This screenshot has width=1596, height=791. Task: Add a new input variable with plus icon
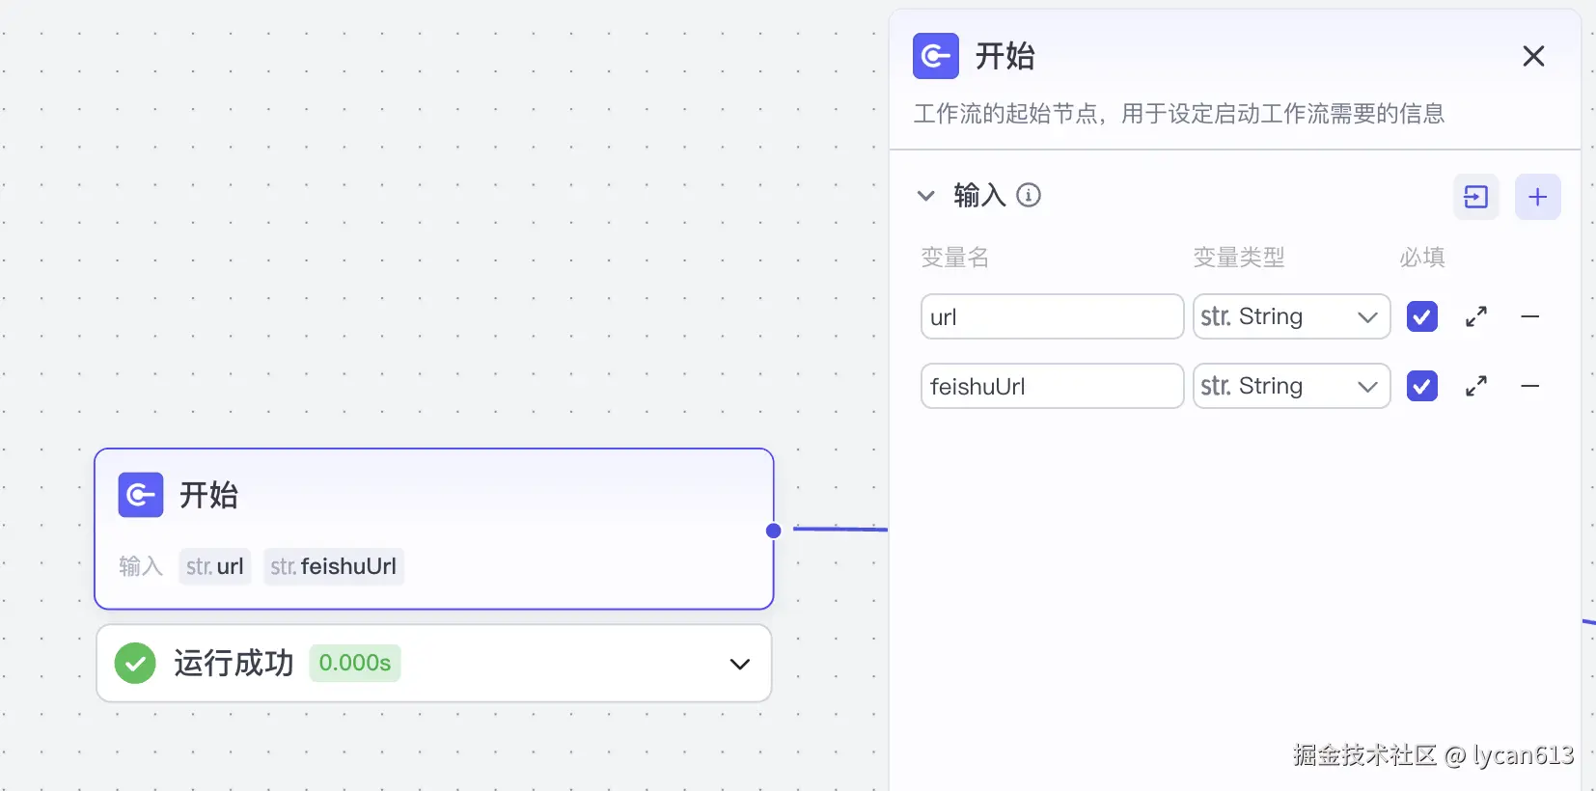(1537, 197)
